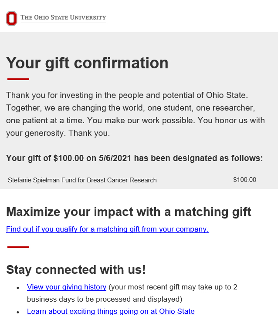
Task: Click the $100.00 amount beside the Spielman Fund
Action: pyautogui.click(x=244, y=180)
